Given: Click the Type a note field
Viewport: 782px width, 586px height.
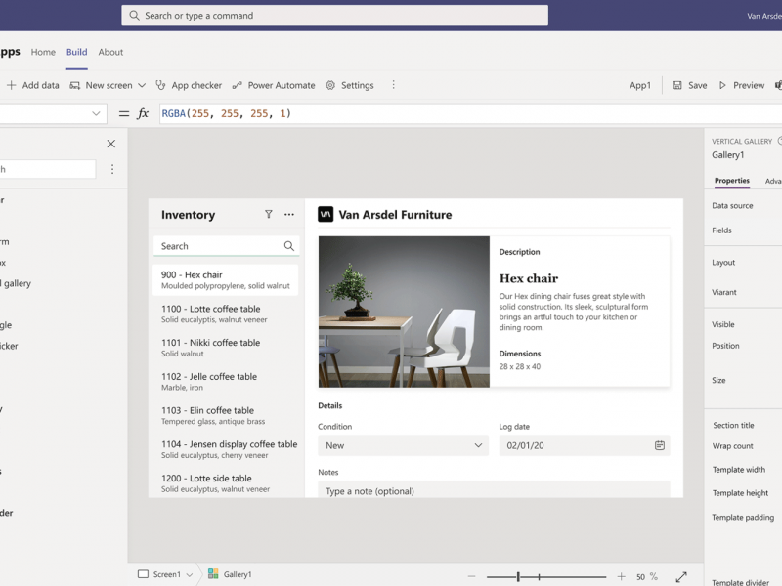Looking at the screenshot, I should pyautogui.click(x=494, y=490).
